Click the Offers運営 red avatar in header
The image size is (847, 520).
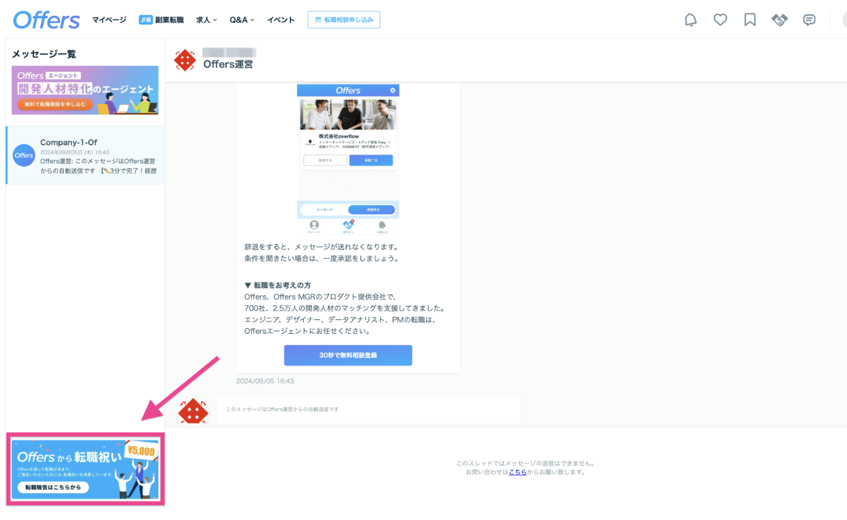[x=185, y=60]
